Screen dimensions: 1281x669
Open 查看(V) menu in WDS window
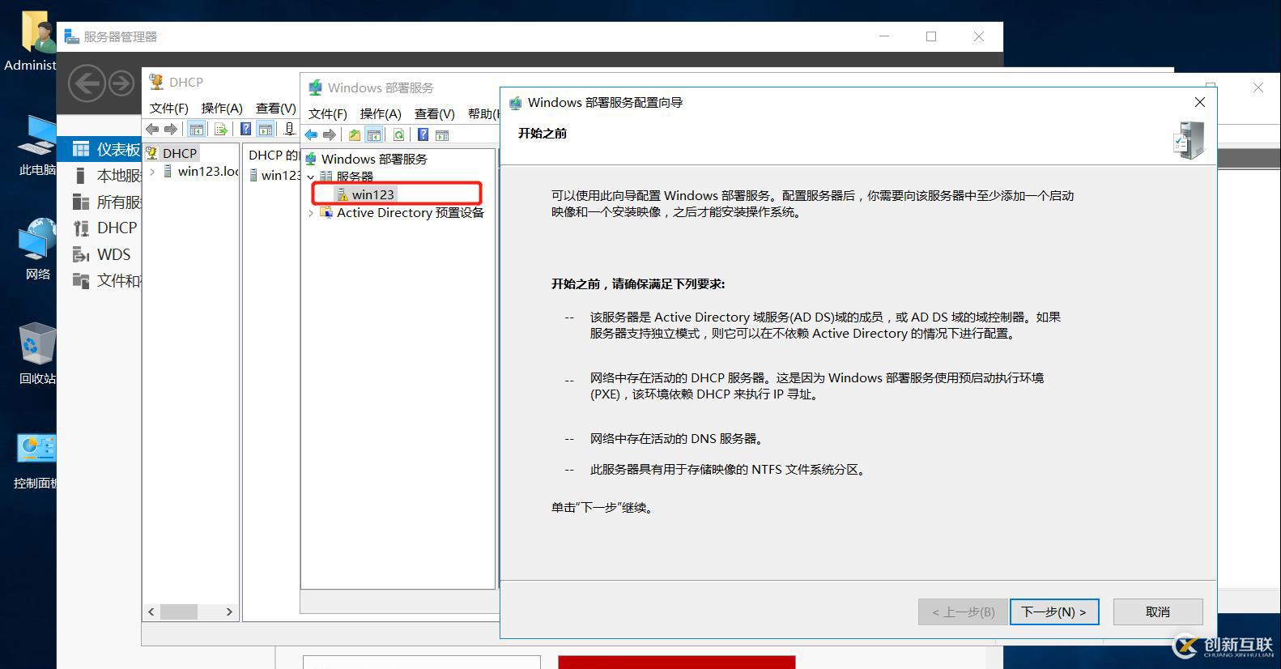tap(435, 113)
